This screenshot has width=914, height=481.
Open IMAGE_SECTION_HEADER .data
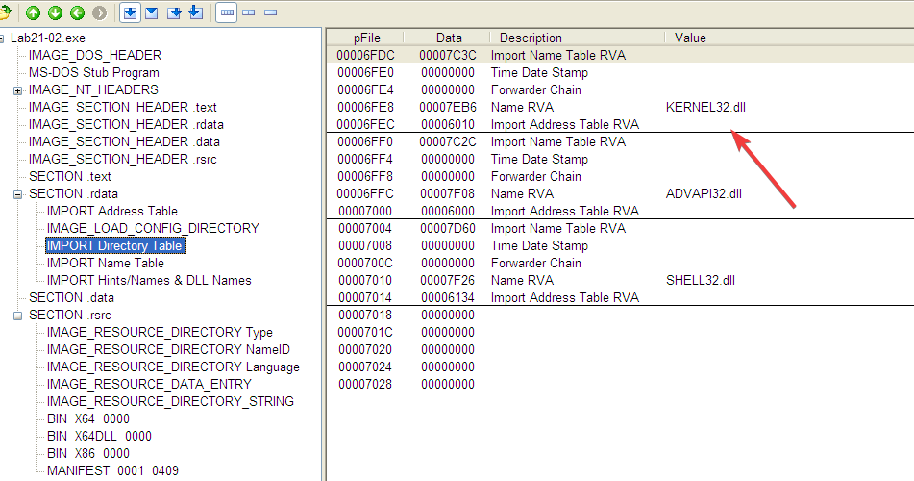(124, 141)
